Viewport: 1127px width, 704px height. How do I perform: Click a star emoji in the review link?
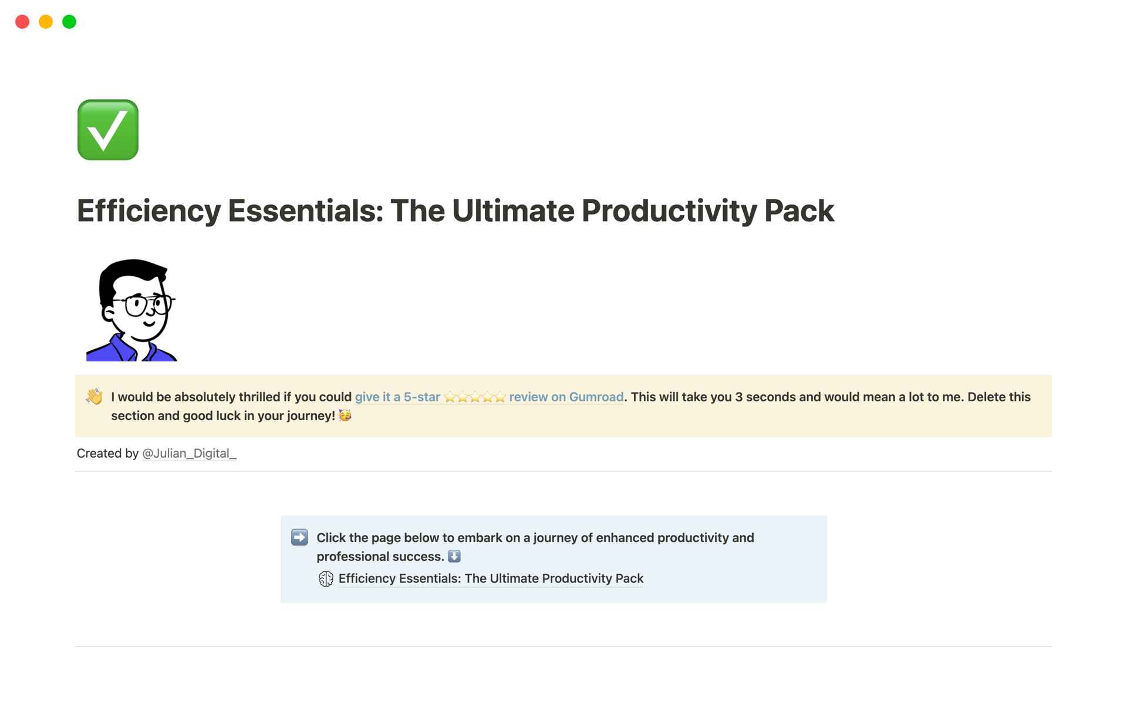(x=475, y=397)
